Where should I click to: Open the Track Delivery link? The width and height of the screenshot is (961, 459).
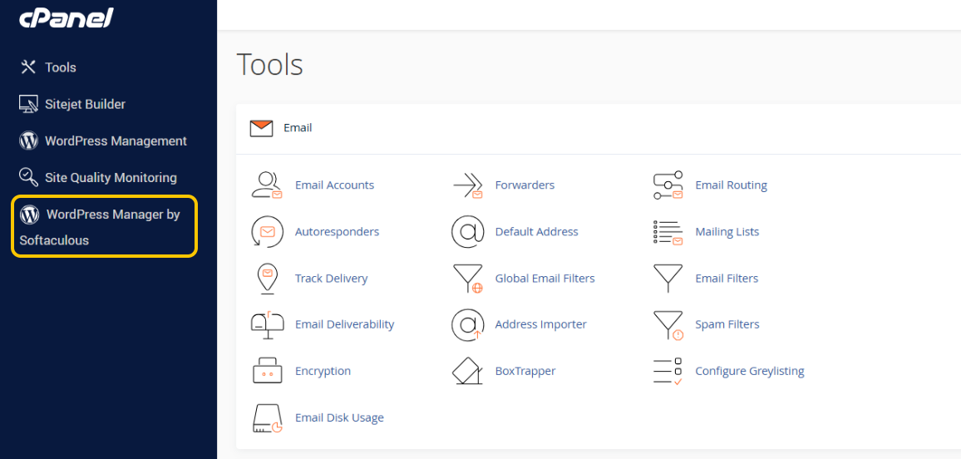(x=332, y=279)
